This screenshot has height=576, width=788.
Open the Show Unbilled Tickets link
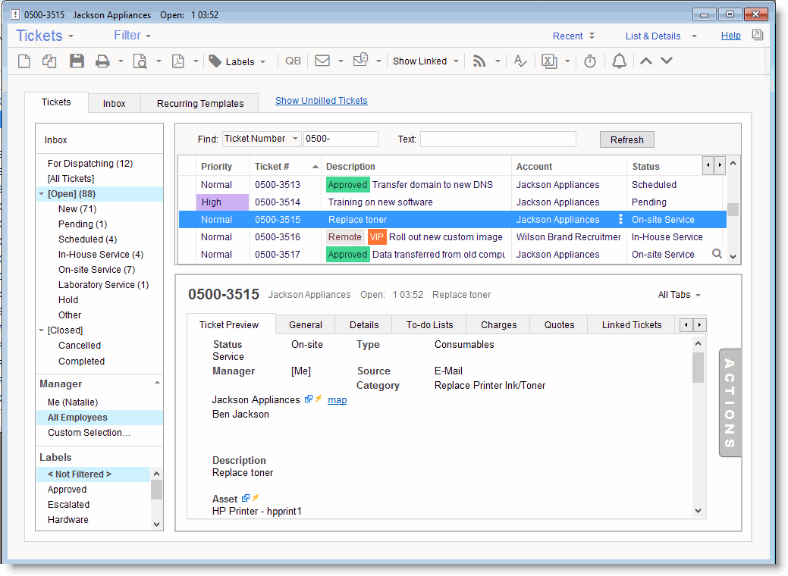click(321, 100)
